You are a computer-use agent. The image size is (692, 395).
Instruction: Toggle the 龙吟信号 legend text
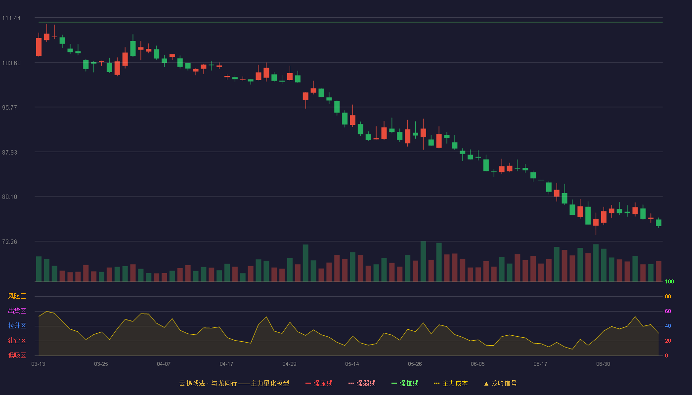point(504,383)
